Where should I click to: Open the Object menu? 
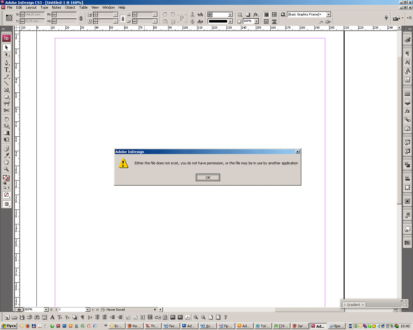[70, 7]
